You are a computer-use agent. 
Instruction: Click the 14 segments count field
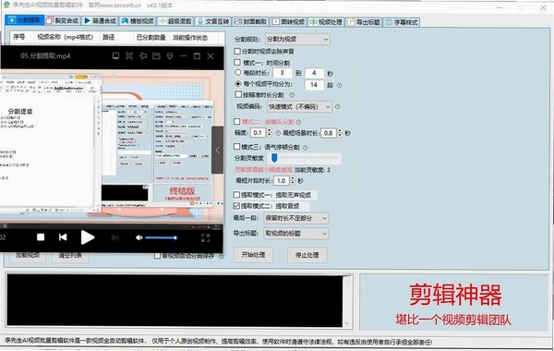coord(314,85)
